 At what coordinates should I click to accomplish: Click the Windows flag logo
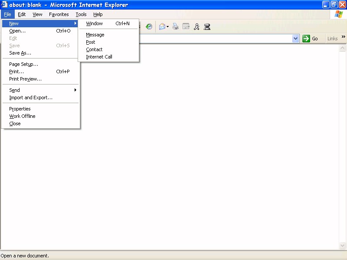[x=339, y=14]
